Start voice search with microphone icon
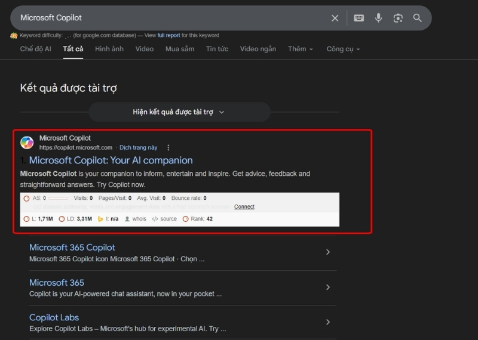 click(378, 18)
